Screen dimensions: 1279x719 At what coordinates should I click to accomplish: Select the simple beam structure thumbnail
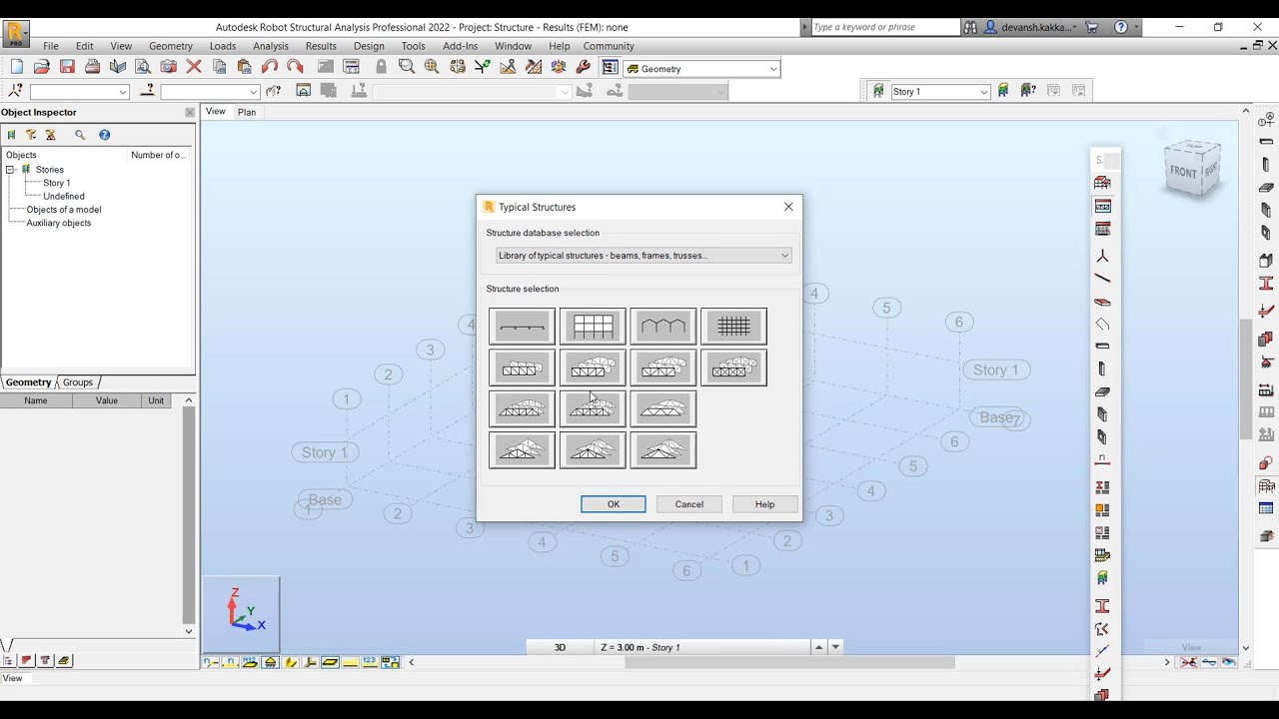[522, 327]
